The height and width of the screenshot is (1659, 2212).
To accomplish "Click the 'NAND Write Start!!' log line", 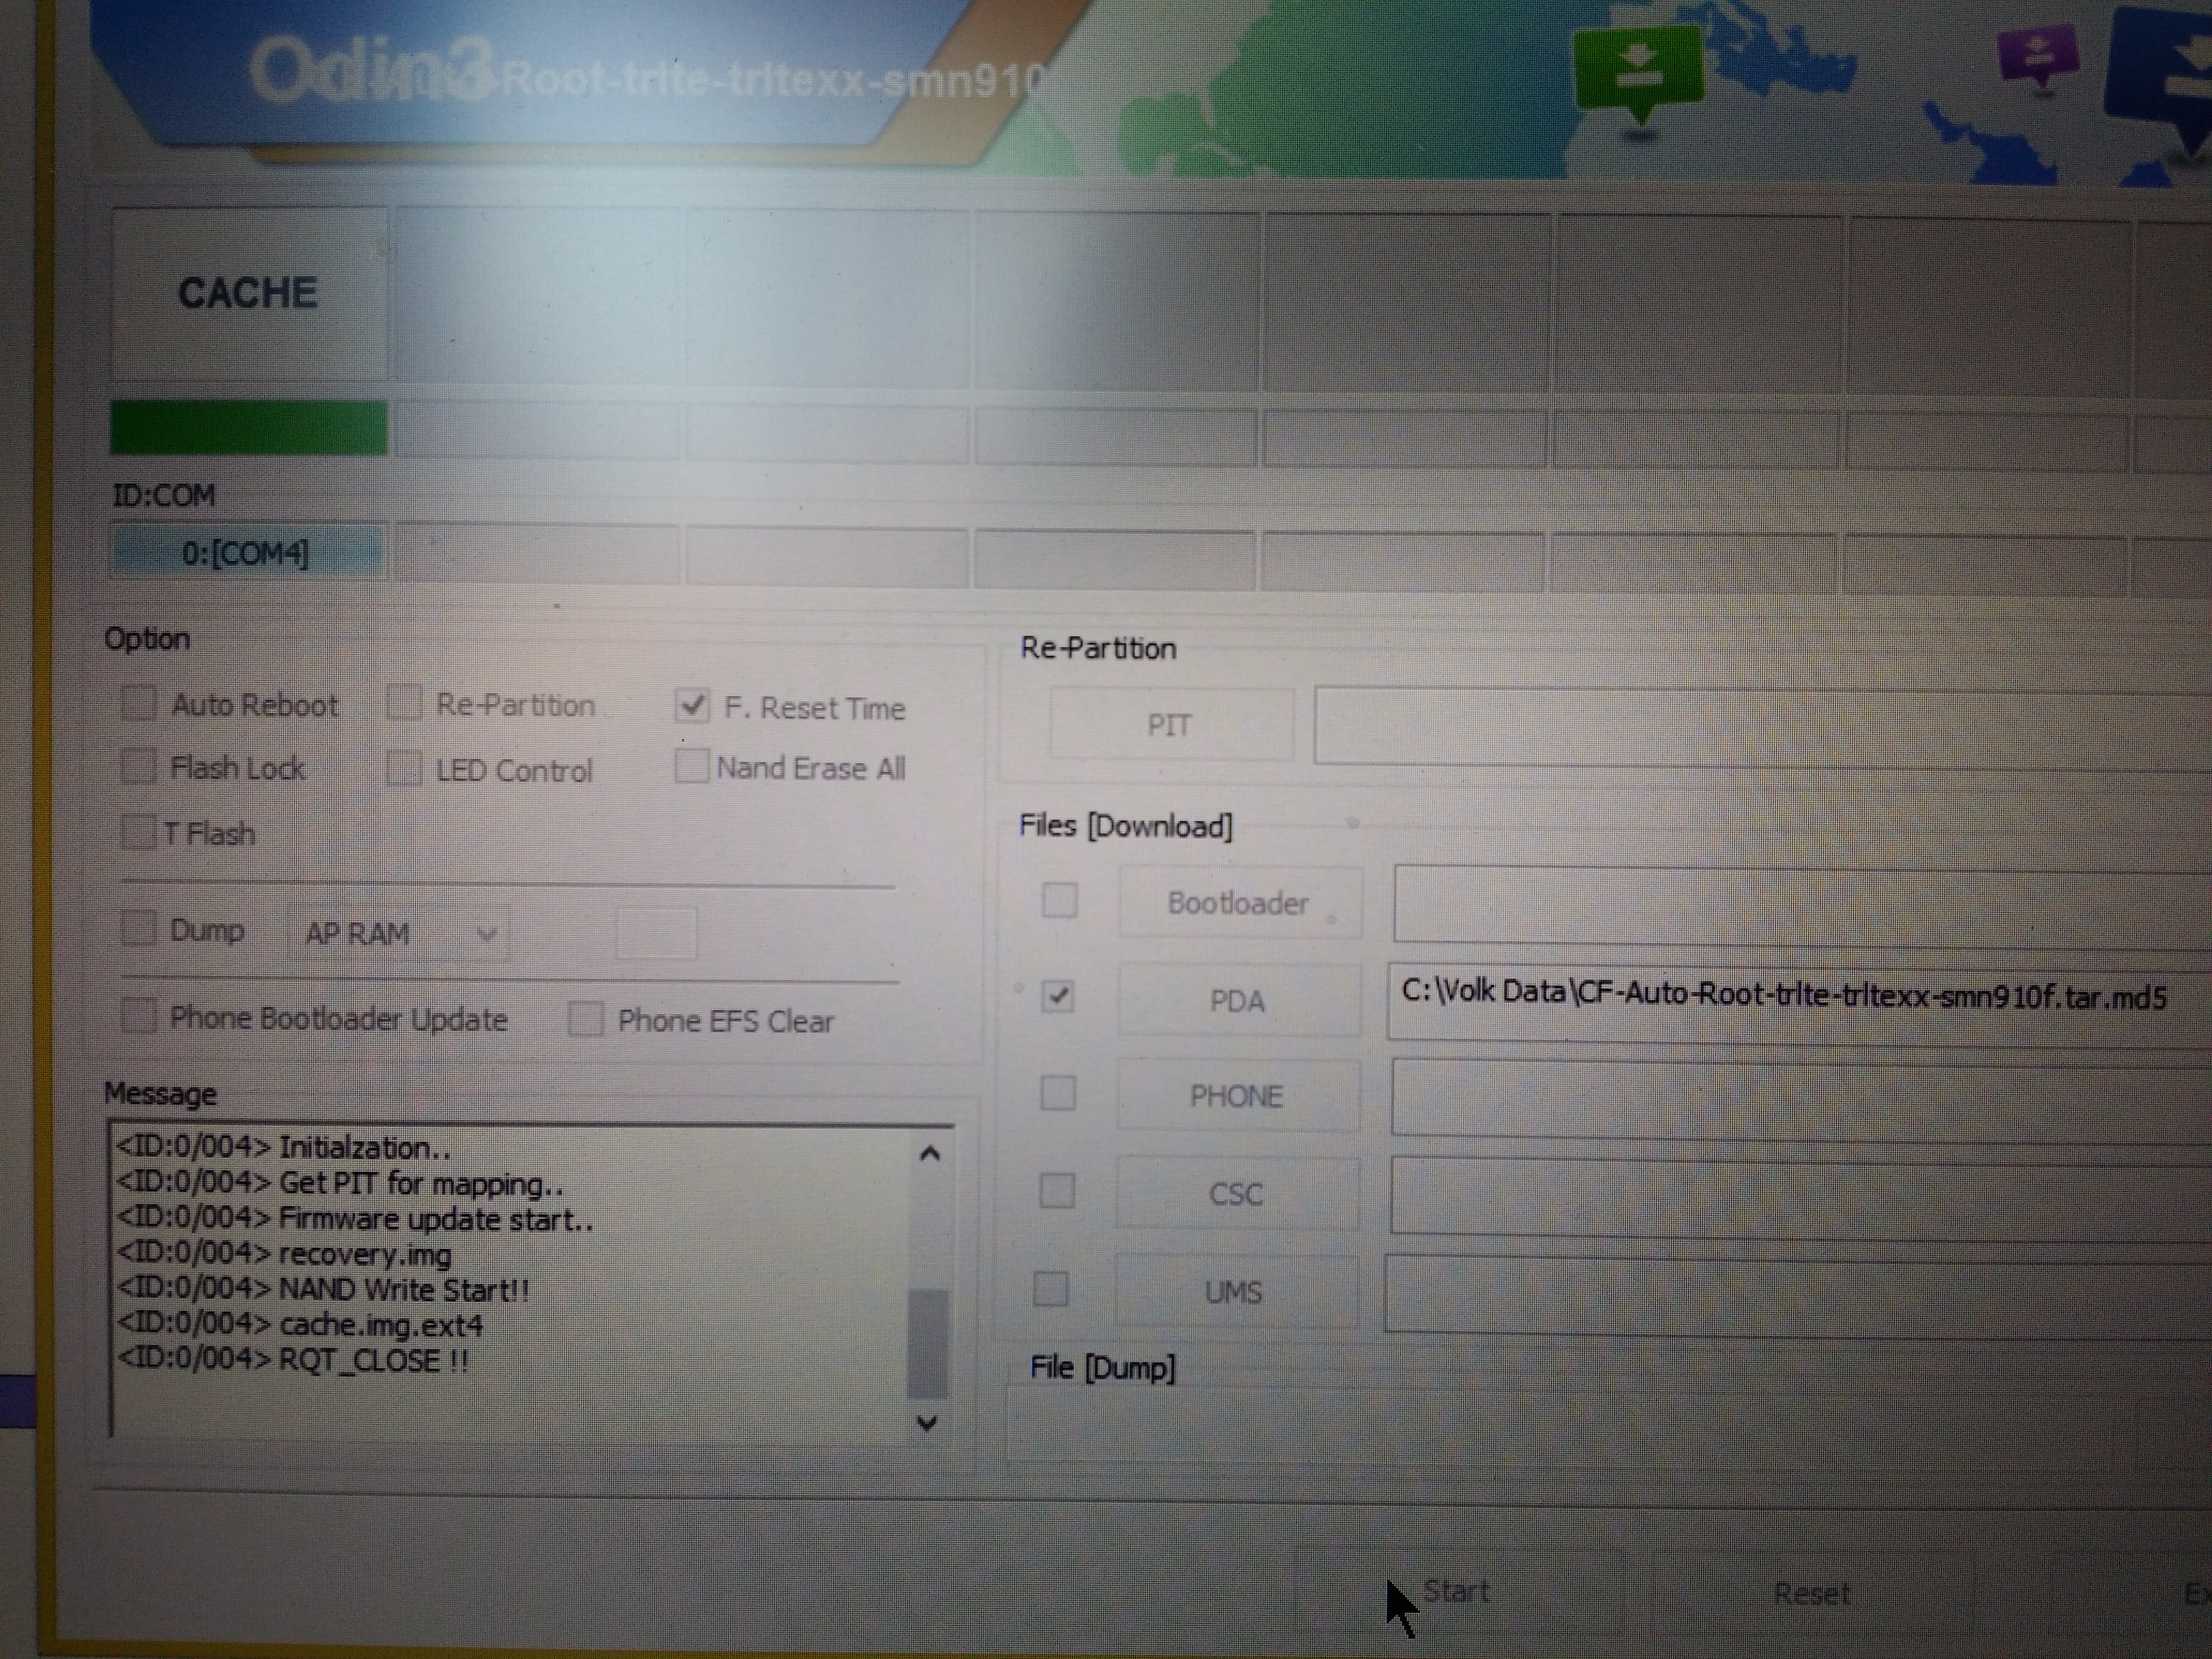I will point(324,1290).
